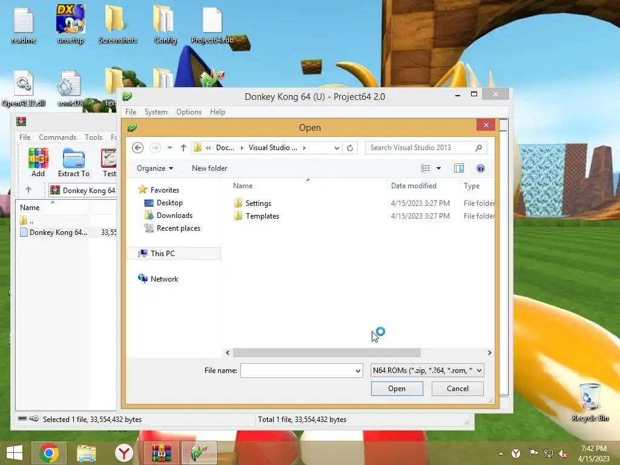This screenshot has height=465, width=620.
Task: Click the File name input field
Action: [297, 371]
